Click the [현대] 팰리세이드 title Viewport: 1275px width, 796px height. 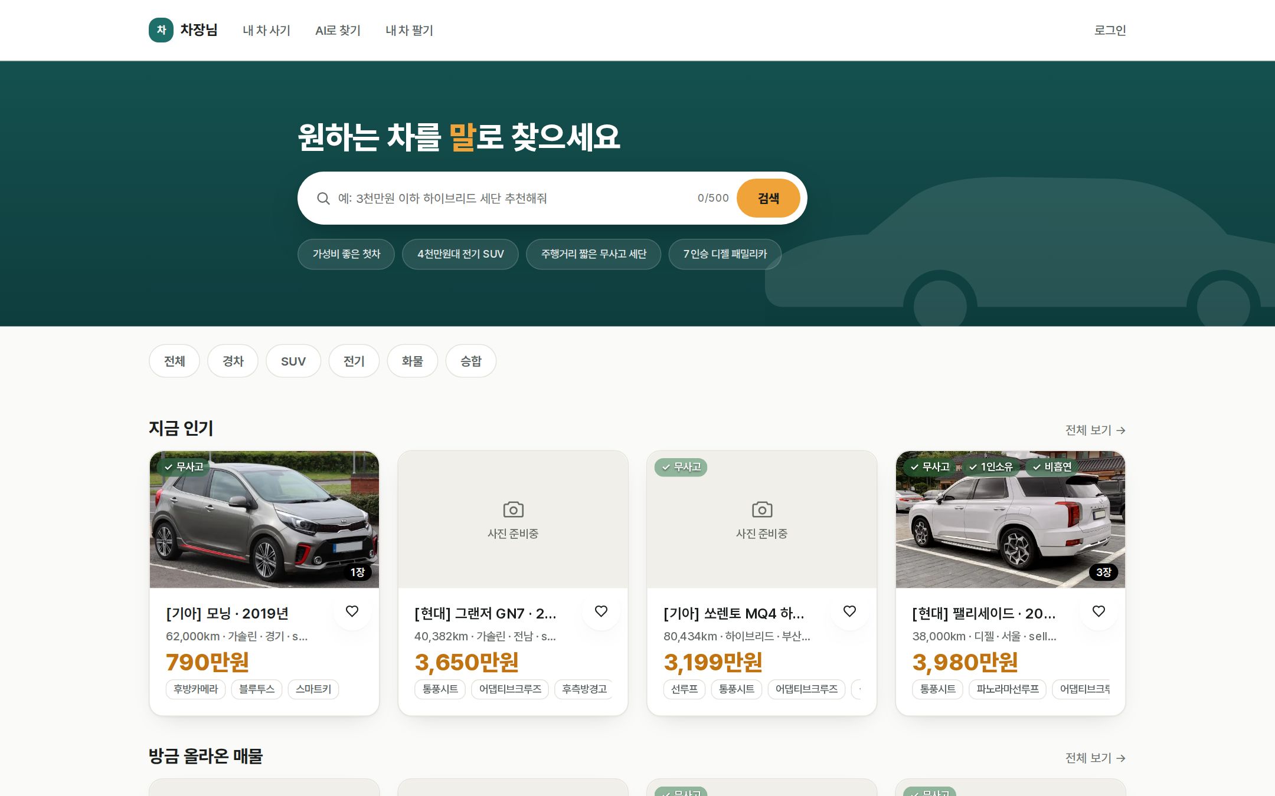click(x=984, y=614)
